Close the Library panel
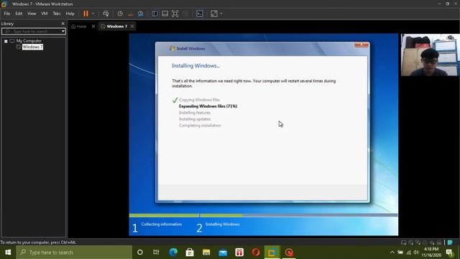Viewport: 460px width, 259px height. (63, 24)
